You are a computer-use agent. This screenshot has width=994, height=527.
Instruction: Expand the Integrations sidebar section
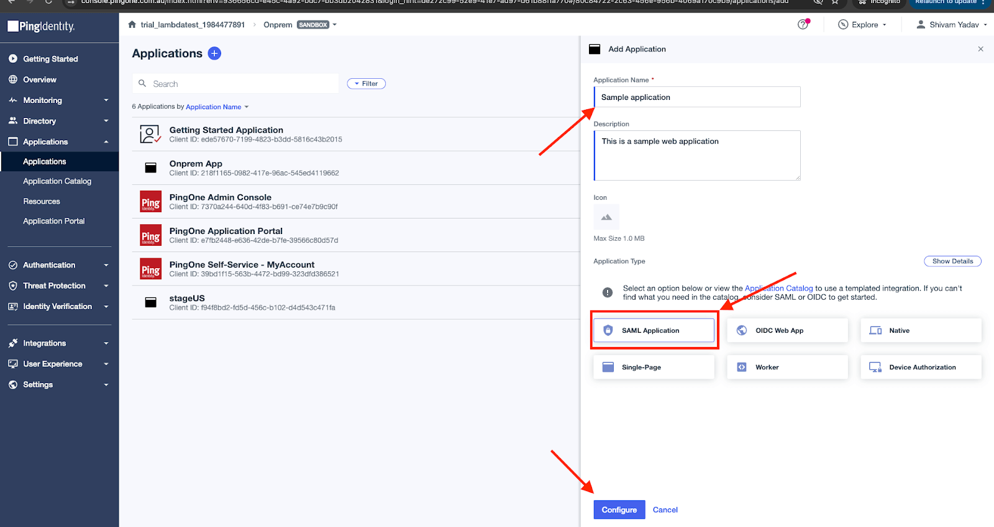tap(106, 343)
